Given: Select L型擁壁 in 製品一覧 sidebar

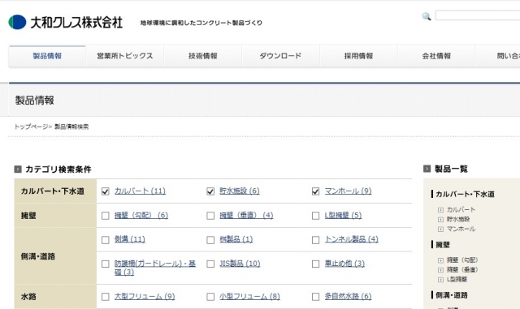Looking at the screenshot, I should pos(457,280).
